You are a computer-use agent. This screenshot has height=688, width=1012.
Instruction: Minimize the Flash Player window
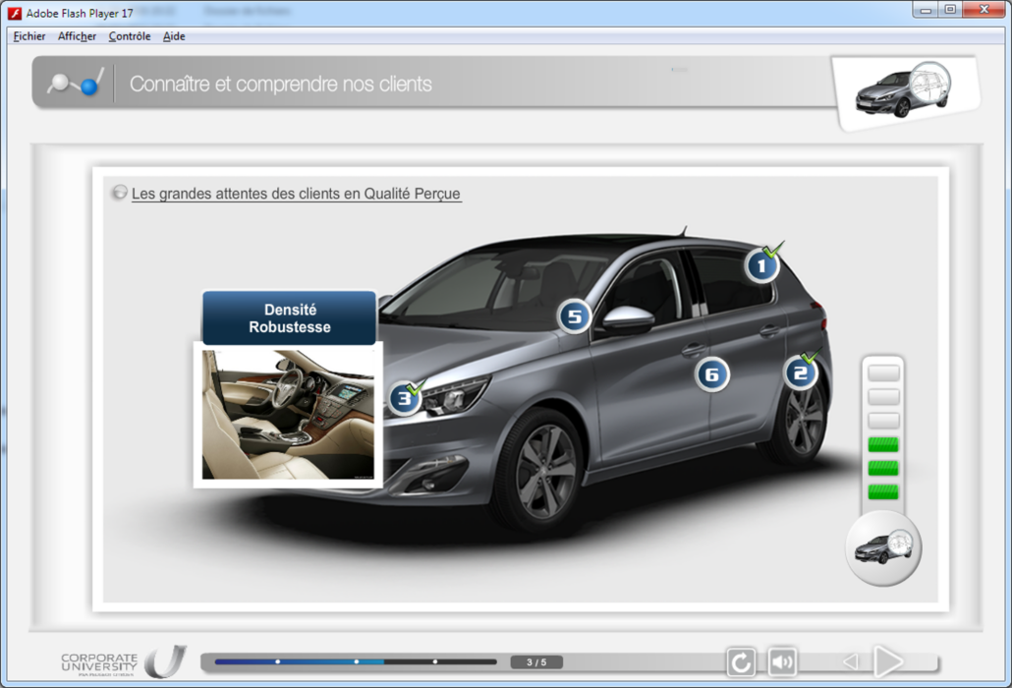(926, 9)
